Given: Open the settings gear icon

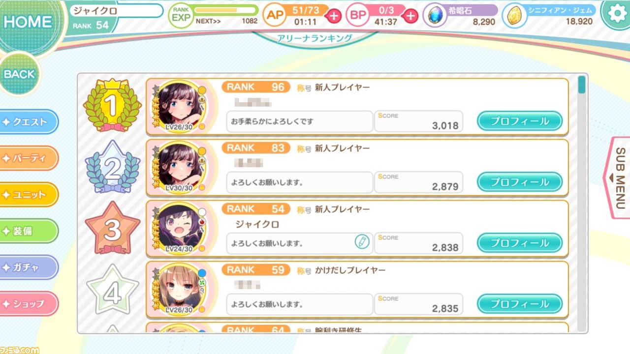Looking at the screenshot, I should pyautogui.click(x=617, y=14).
